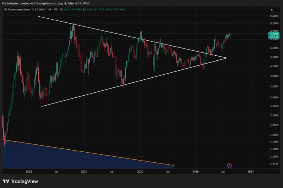Click the close value C4.736%

(99, 10)
